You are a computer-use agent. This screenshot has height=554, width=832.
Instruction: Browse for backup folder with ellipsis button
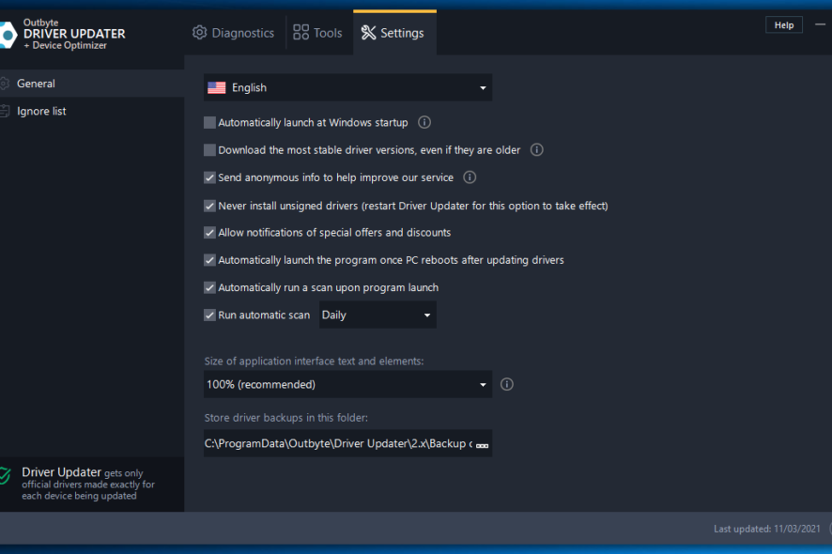point(482,445)
